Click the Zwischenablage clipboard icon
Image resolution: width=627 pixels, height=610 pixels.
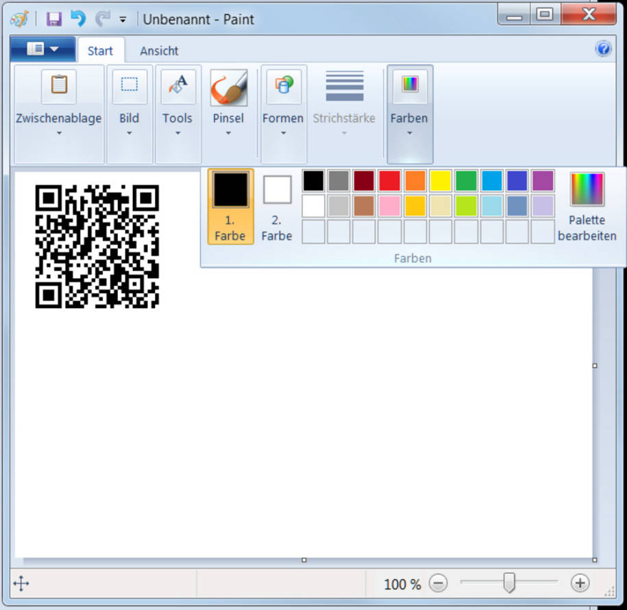click(59, 86)
